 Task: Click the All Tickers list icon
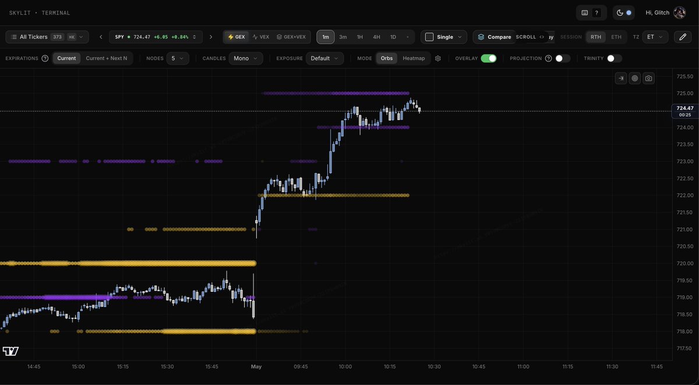coord(13,37)
